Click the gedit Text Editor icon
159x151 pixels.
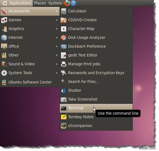pyautogui.click(x=64, y=55)
